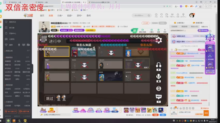Expand 直播回看 in chat panel header
This screenshot has height=123, width=220.
pyautogui.click(x=198, y=23)
